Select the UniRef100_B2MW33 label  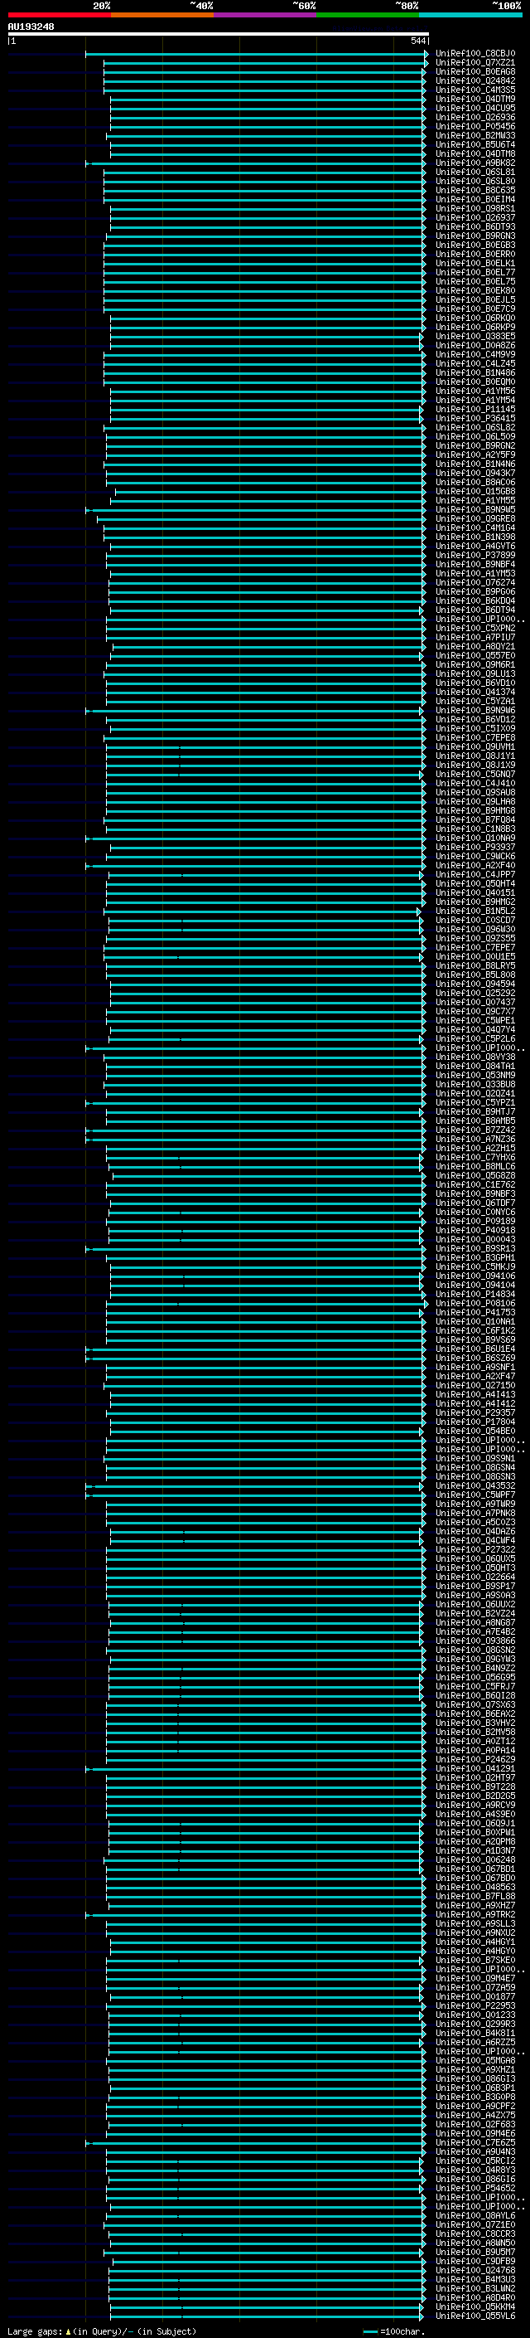(475, 135)
